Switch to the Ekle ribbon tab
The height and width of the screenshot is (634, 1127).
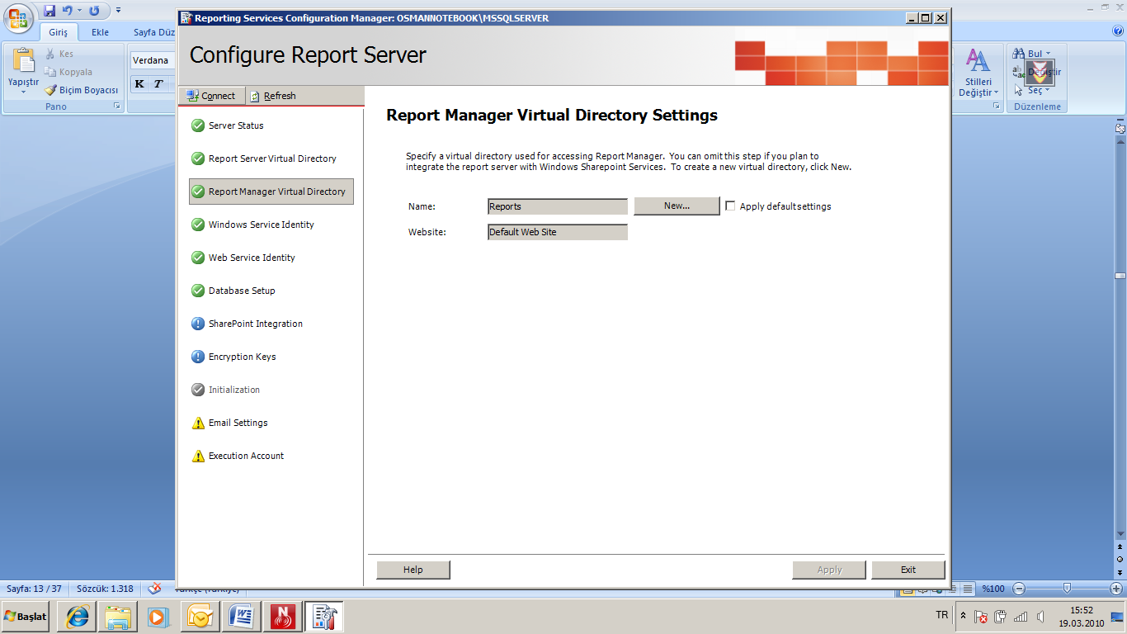point(100,32)
